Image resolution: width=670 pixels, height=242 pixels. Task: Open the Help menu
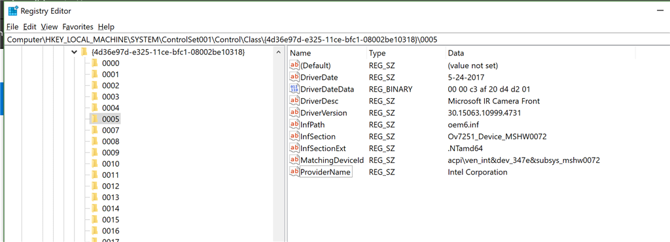click(x=106, y=26)
